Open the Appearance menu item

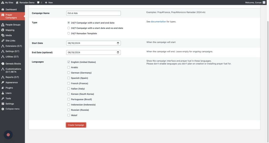pos(12,82)
